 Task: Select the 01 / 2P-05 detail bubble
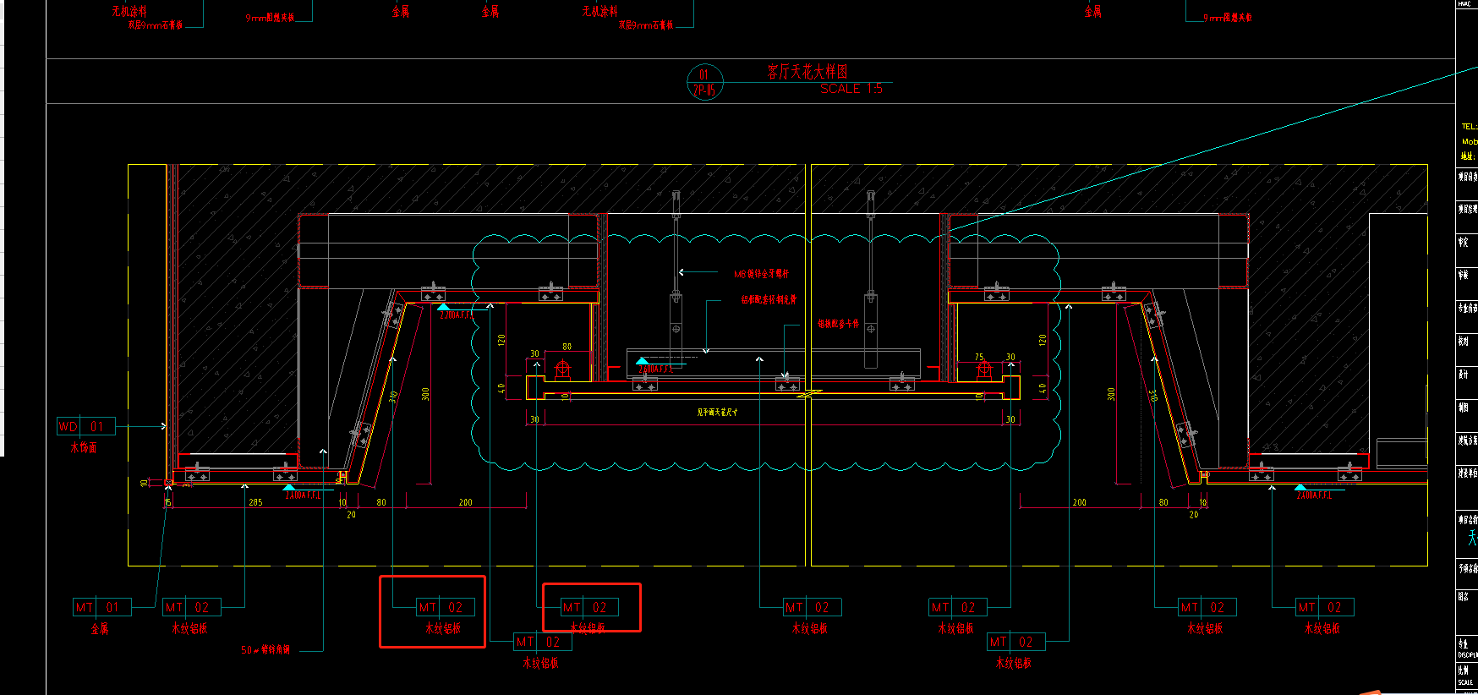click(x=704, y=82)
